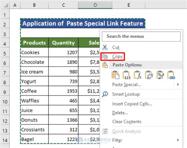Click quantity cell 1366
The height and width of the screenshot is (148, 187).
pyautogui.click(x=64, y=120)
